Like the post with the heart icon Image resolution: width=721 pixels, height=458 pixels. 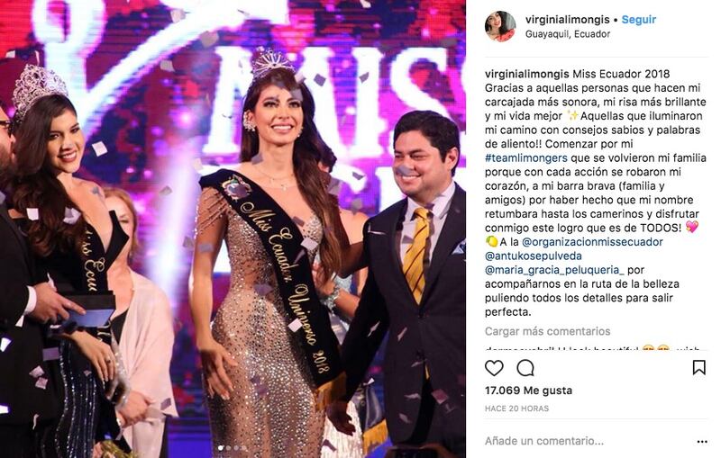pos(494,368)
